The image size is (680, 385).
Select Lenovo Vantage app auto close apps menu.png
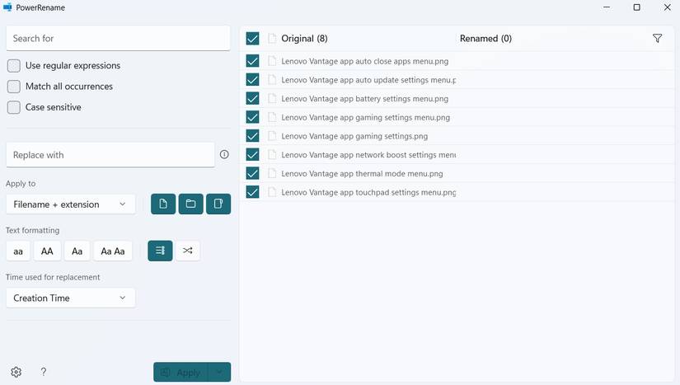[x=364, y=61]
